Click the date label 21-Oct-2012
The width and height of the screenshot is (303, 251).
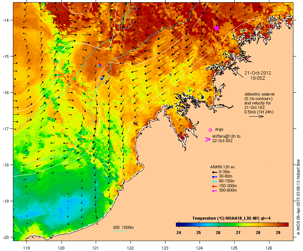(x=258, y=73)
